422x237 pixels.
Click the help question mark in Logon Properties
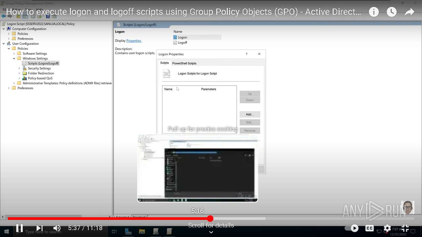point(246,54)
